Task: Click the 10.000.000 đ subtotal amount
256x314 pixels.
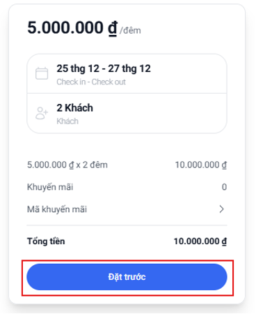Action: click(201, 165)
